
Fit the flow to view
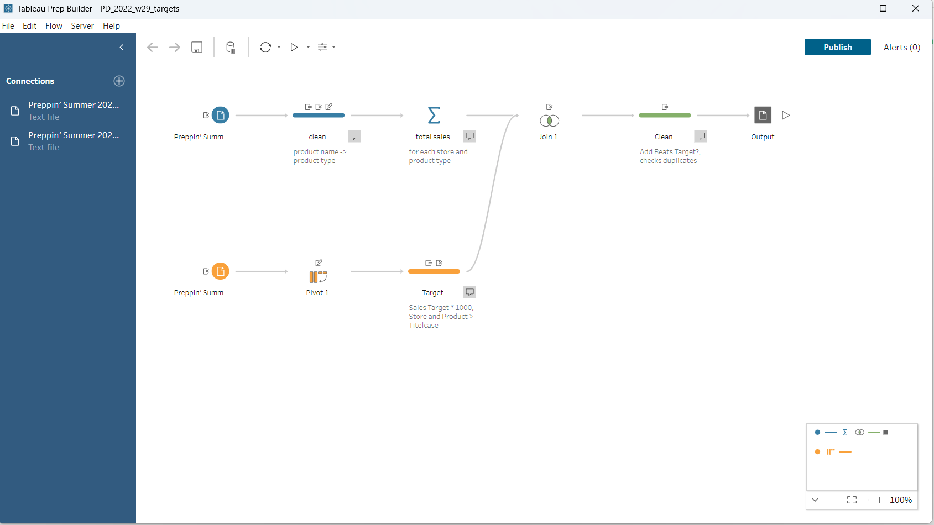click(x=852, y=500)
